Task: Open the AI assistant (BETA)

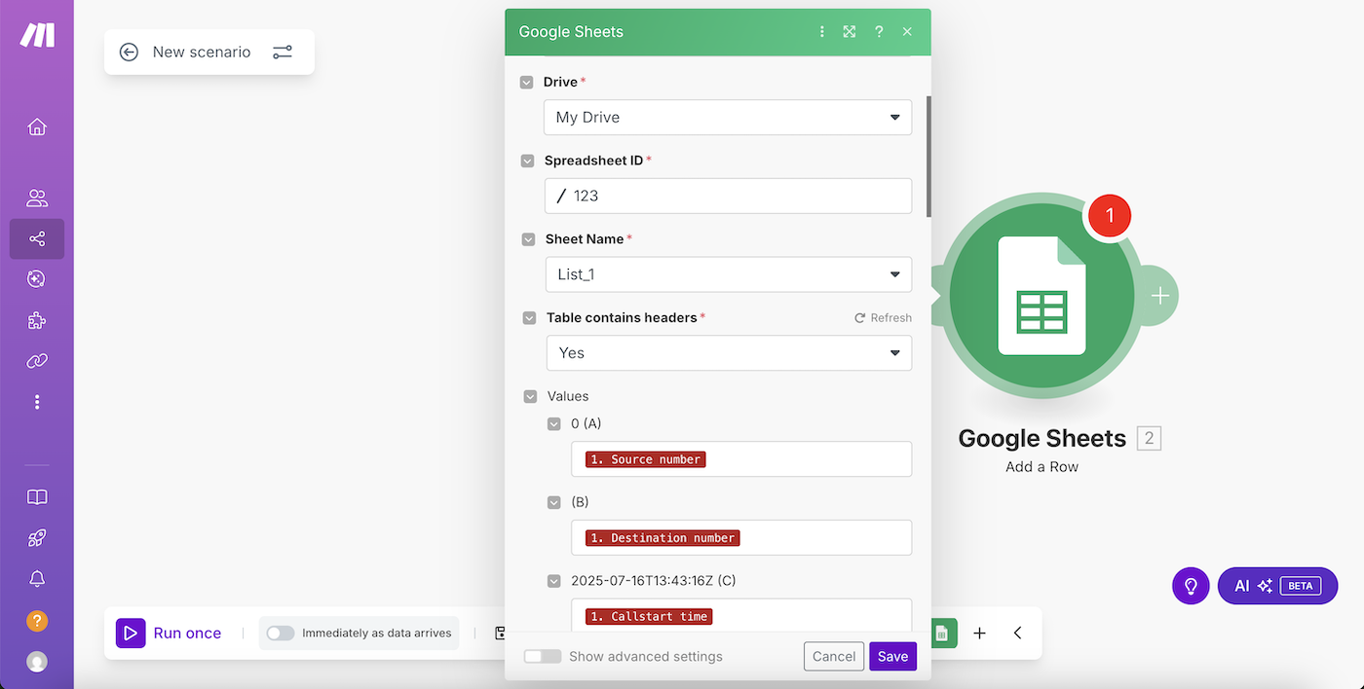Action: click(1277, 585)
